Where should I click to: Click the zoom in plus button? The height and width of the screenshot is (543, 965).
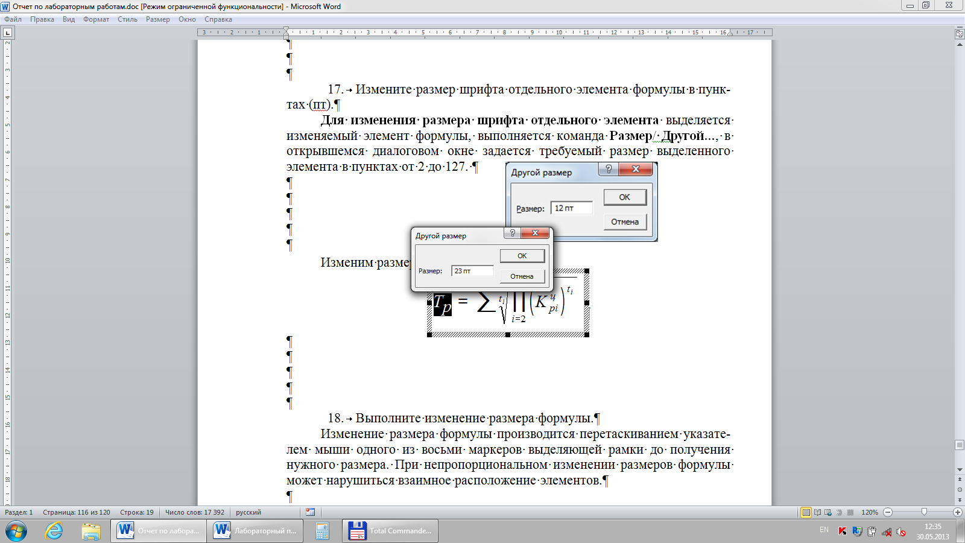(958, 512)
